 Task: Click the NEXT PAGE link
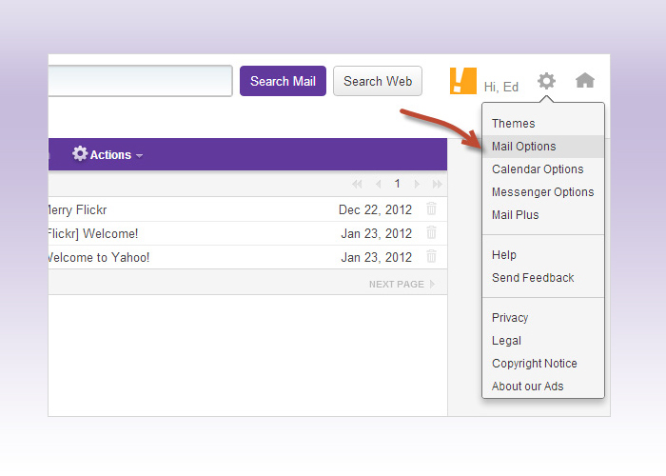tap(402, 285)
